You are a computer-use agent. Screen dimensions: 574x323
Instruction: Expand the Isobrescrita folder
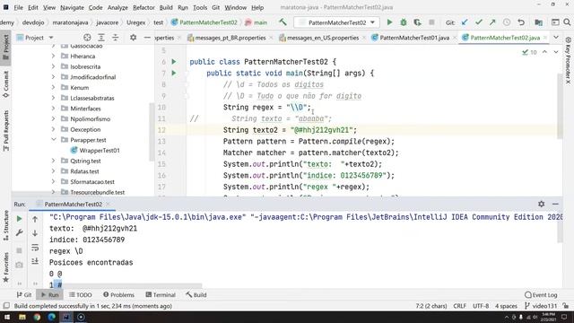pyautogui.click(x=54, y=66)
